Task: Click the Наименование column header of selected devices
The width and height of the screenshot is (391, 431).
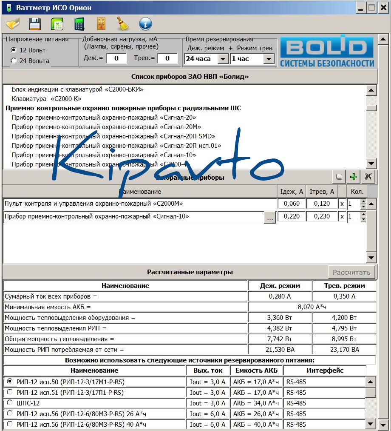Action: [x=140, y=192]
